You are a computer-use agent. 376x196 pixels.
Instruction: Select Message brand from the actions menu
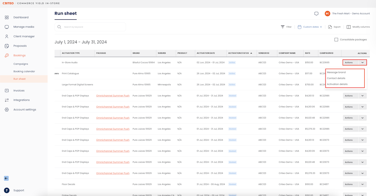tap(336, 72)
